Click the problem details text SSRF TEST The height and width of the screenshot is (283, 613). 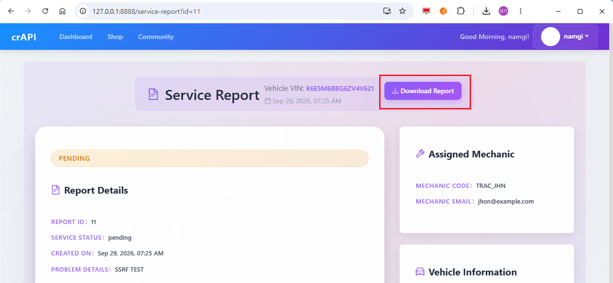click(x=129, y=269)
